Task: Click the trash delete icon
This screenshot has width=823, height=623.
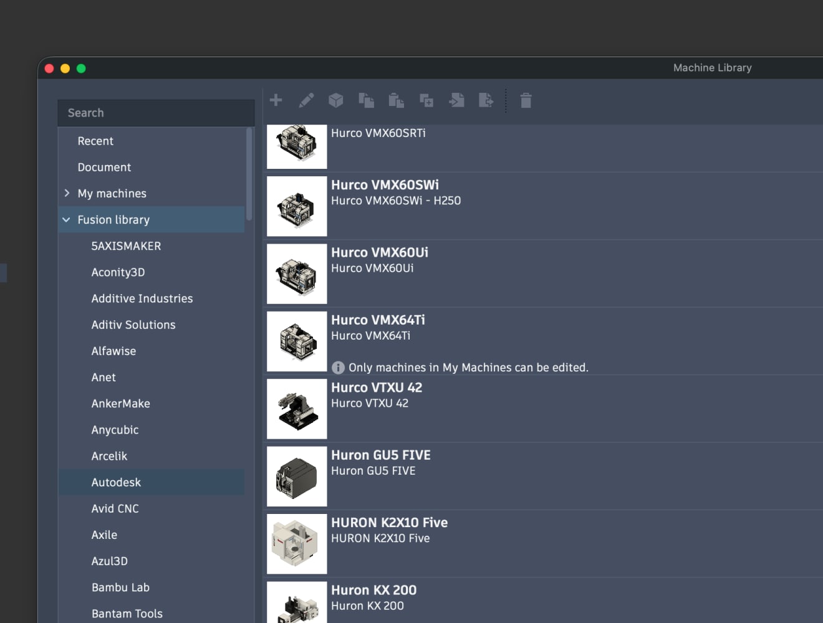Action: pyautogui.click(x=526, y=100)
